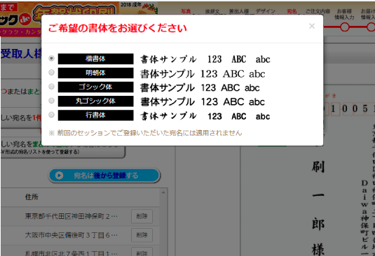Close the font selection dialog
Image resolution: width=375 pixels, height=256 pixels.
312,26
